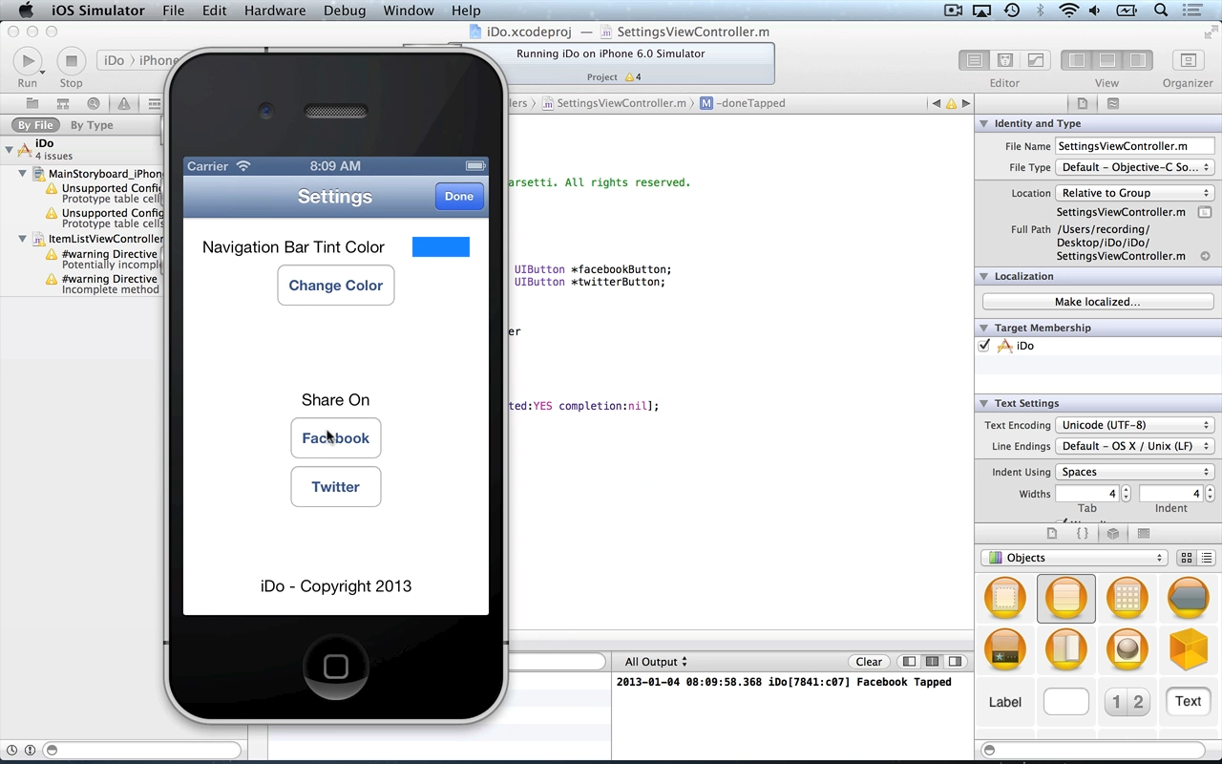Select the Version editor icon
This screenshot has height=764, width=1222.
coord(1035,60)
